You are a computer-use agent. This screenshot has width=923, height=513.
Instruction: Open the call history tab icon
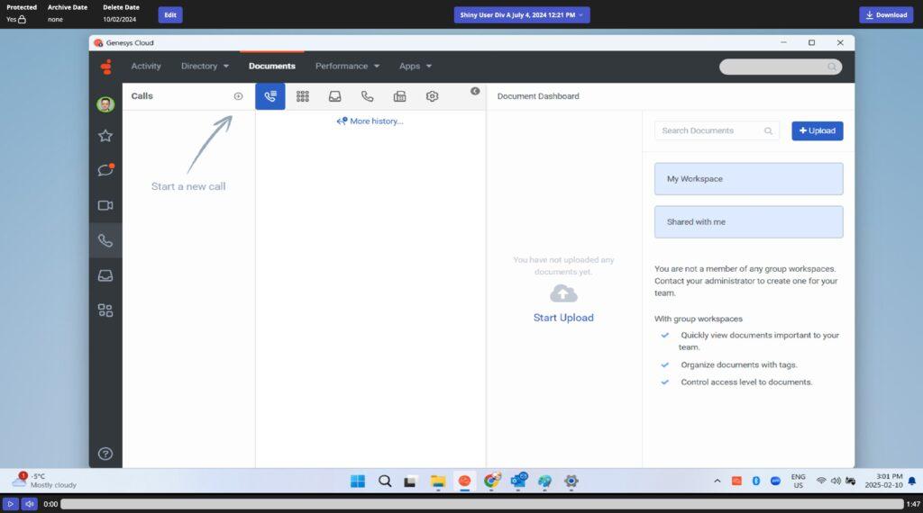pos(270,96)
